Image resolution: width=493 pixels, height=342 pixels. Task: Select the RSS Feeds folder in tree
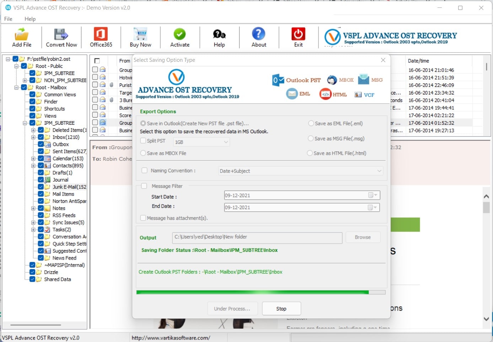point(64,215)
